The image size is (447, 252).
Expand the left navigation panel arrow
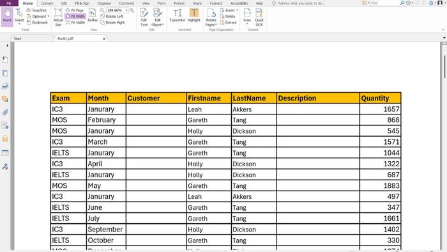7,45
